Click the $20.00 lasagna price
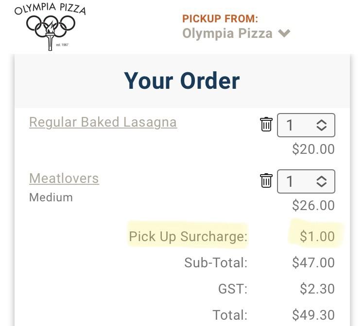The height and width of the screenshot is (326, 364). pos(313,149)
